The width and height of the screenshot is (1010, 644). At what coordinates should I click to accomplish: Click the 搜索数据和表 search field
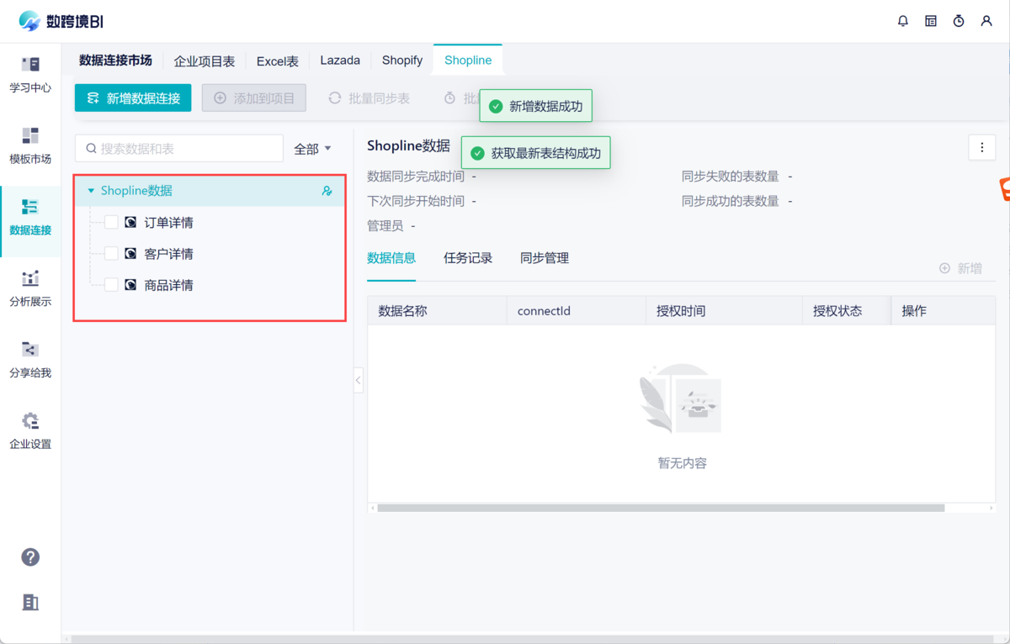point(179,149)
